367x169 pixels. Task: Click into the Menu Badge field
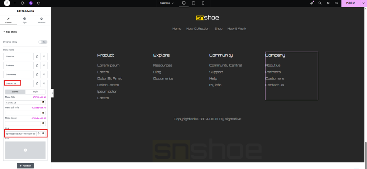pyautogui.click(x=23, y=123)
